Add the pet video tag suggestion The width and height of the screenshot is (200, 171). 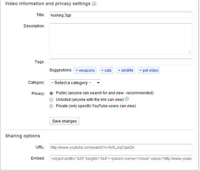149,70
